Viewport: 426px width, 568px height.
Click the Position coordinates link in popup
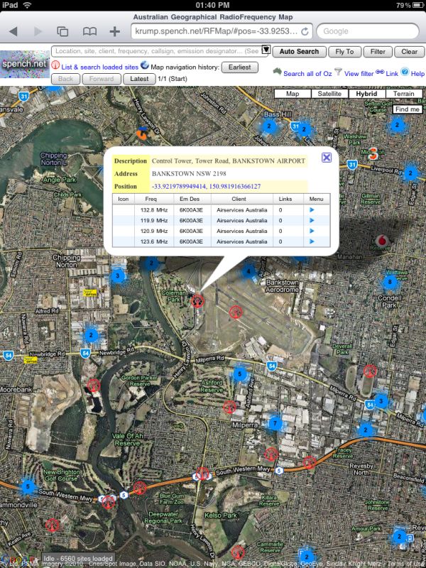pos(206,186)
